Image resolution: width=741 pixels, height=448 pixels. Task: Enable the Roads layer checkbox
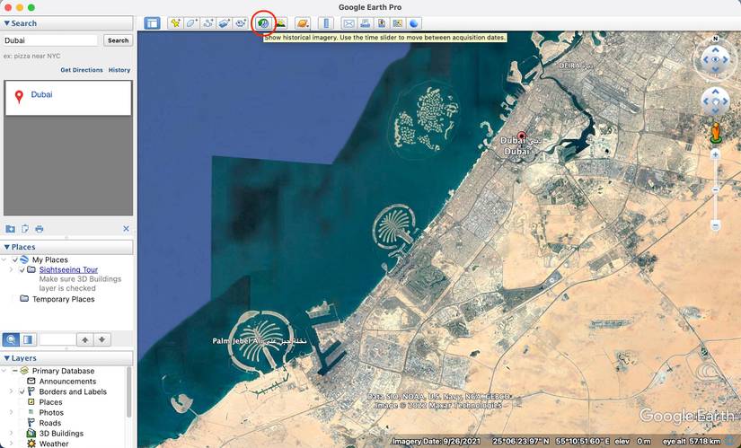pyautogui.click(x=22, y=423)
